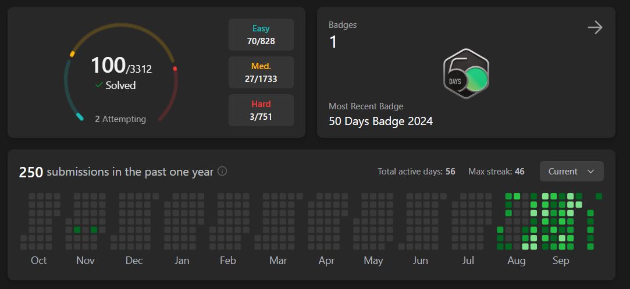The height and width of the screenshot is (289, 630).
Task: Select the Easy 70/828 difficulty box
Action: 261,34
